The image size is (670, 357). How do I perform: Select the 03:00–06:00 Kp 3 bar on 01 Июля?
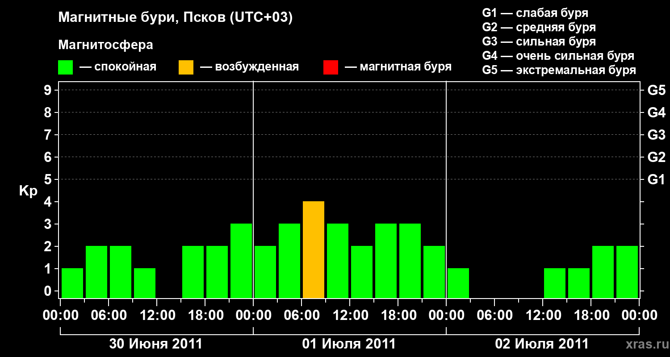[x=289, y=261]
